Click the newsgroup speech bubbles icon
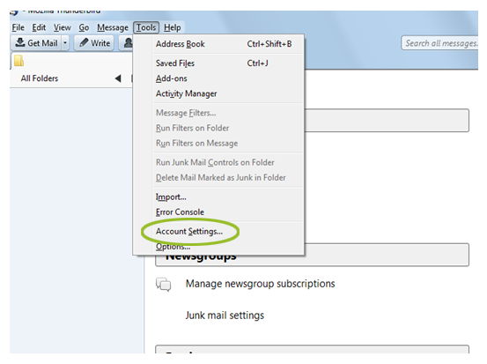The width and height of the screenshot is (487, 364). pos(164,285)
